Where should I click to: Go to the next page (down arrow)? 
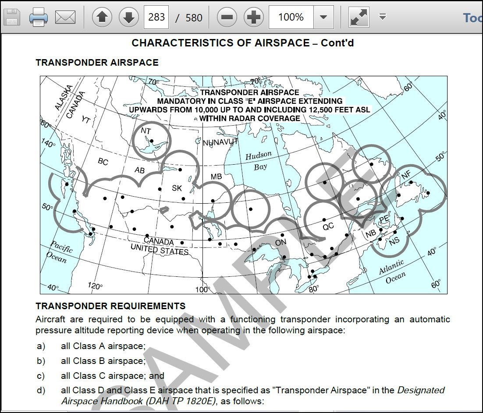128,17
